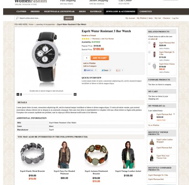Click the zoom in plus icon

(75, 94)
